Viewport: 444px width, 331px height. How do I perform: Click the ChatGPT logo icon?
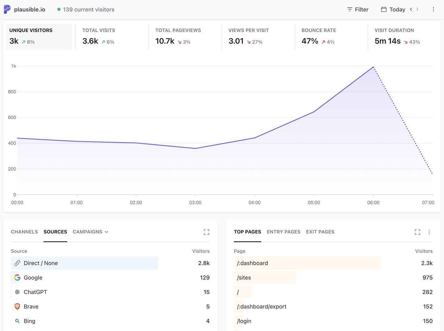point(17,292)
